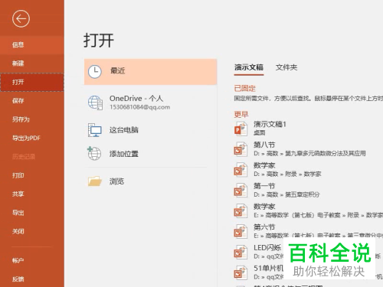The height and width of the screenshot is (287, 383).
Task: Open the 新建 menu item
Action: tap(32, 64)
